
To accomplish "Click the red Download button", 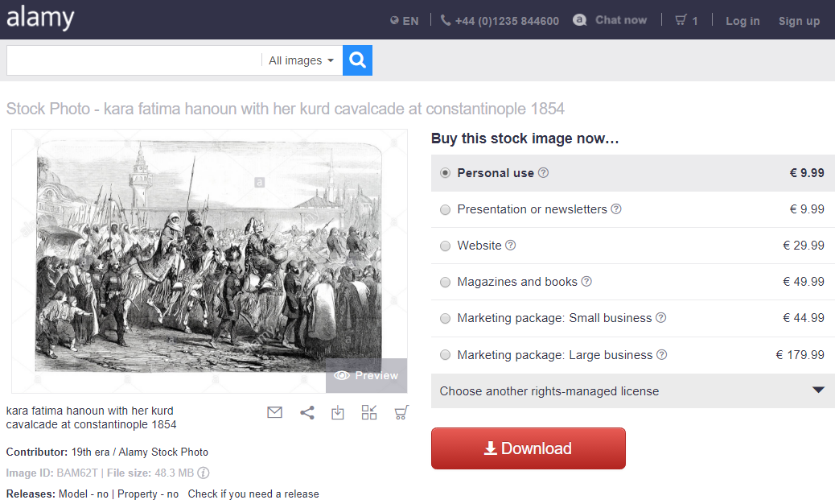I will pyautogui.click(x=529, y=448).
